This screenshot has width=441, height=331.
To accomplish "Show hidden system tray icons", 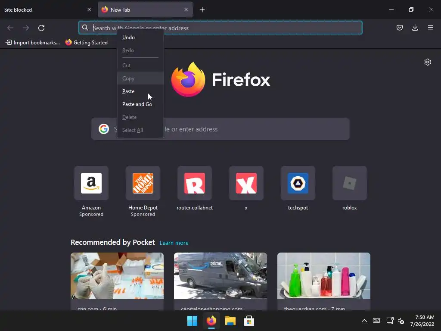I will [364, 321].
